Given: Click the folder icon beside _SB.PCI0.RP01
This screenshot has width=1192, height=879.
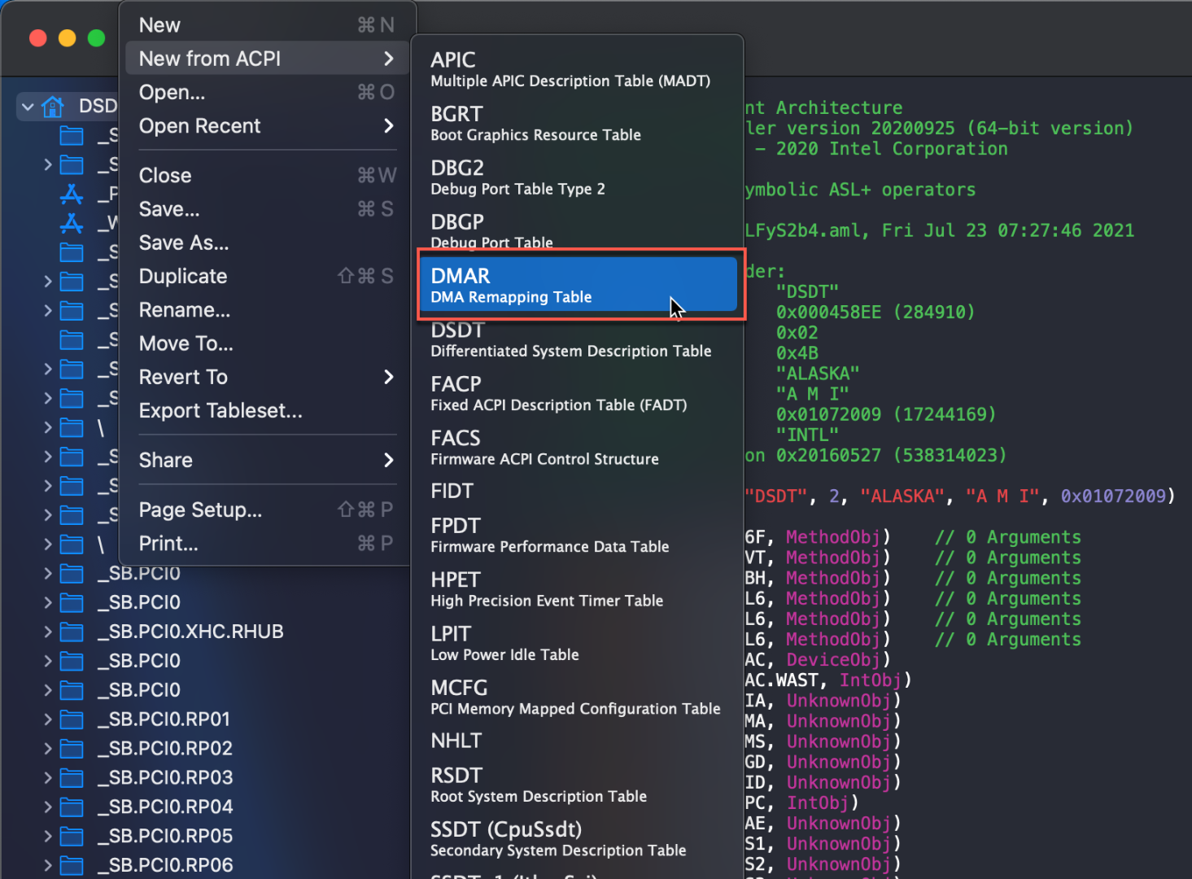Looking at the screenshot, I should (72, 719).
